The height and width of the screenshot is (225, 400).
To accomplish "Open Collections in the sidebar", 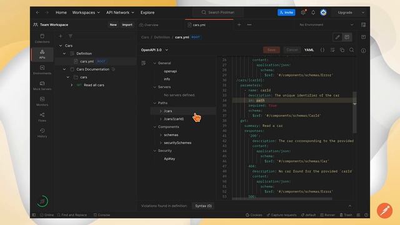I will [42, 39].
